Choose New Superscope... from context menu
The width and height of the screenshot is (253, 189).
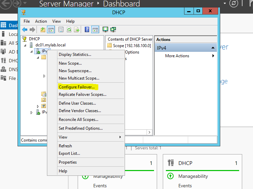[91, 71]
